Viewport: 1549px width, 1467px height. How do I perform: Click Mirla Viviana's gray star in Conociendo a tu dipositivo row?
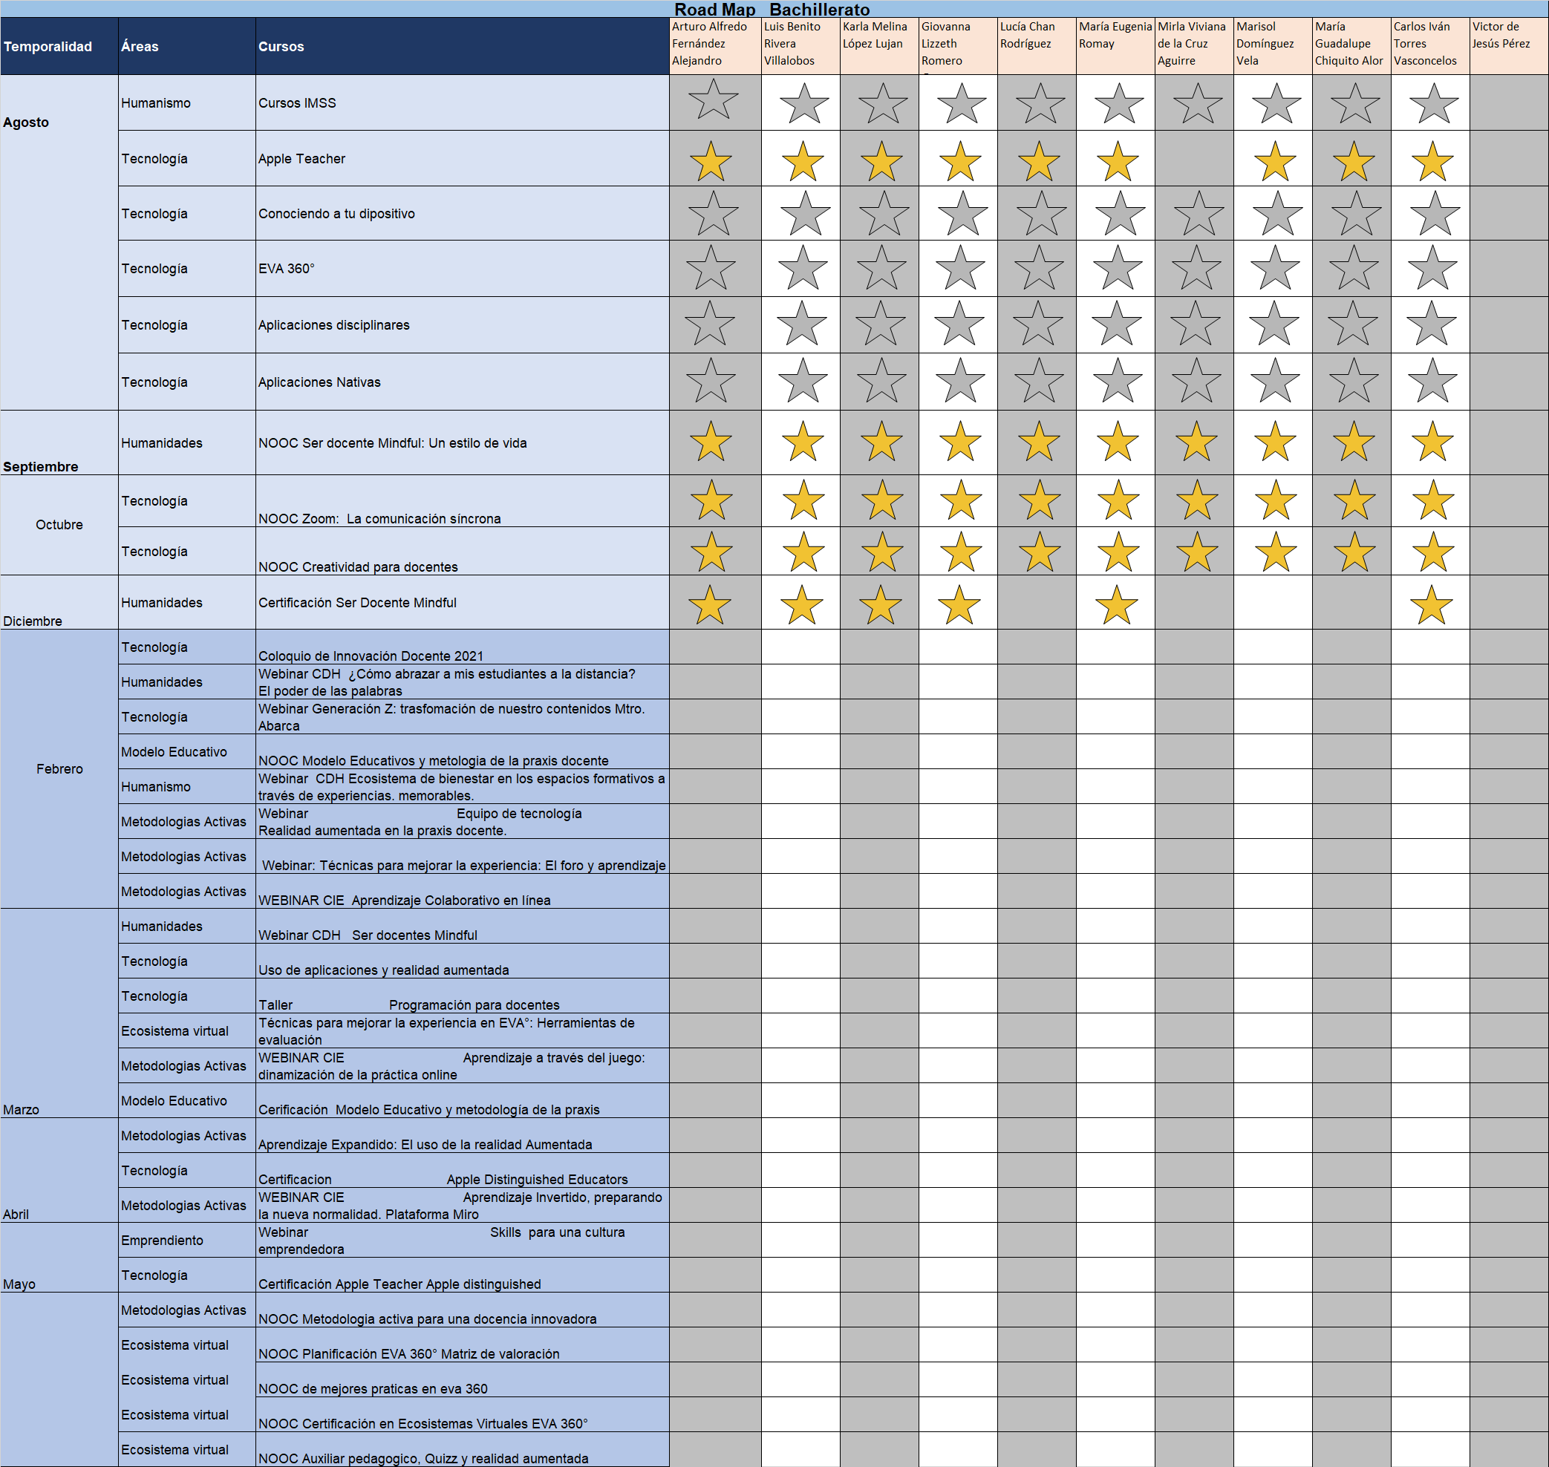pos(1199,214)
